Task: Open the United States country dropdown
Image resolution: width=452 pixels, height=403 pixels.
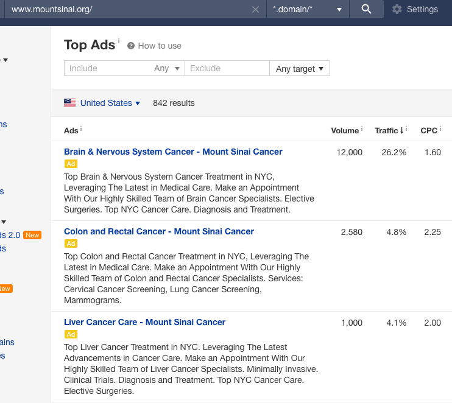Action: (110, 103)
